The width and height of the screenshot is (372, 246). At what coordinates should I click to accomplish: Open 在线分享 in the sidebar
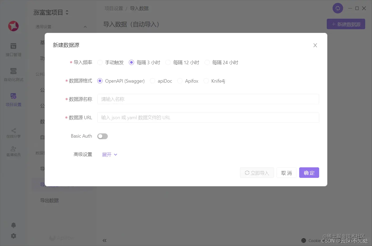[x=13, y=133]
